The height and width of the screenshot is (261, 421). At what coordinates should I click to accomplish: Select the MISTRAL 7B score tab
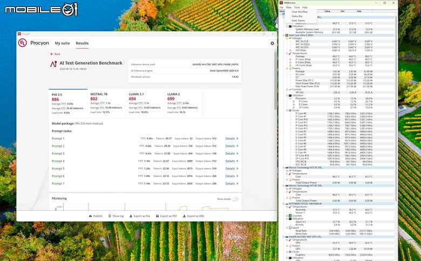[106, 104]
